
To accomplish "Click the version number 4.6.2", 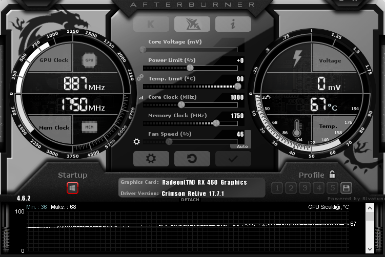I will (24, 198).
